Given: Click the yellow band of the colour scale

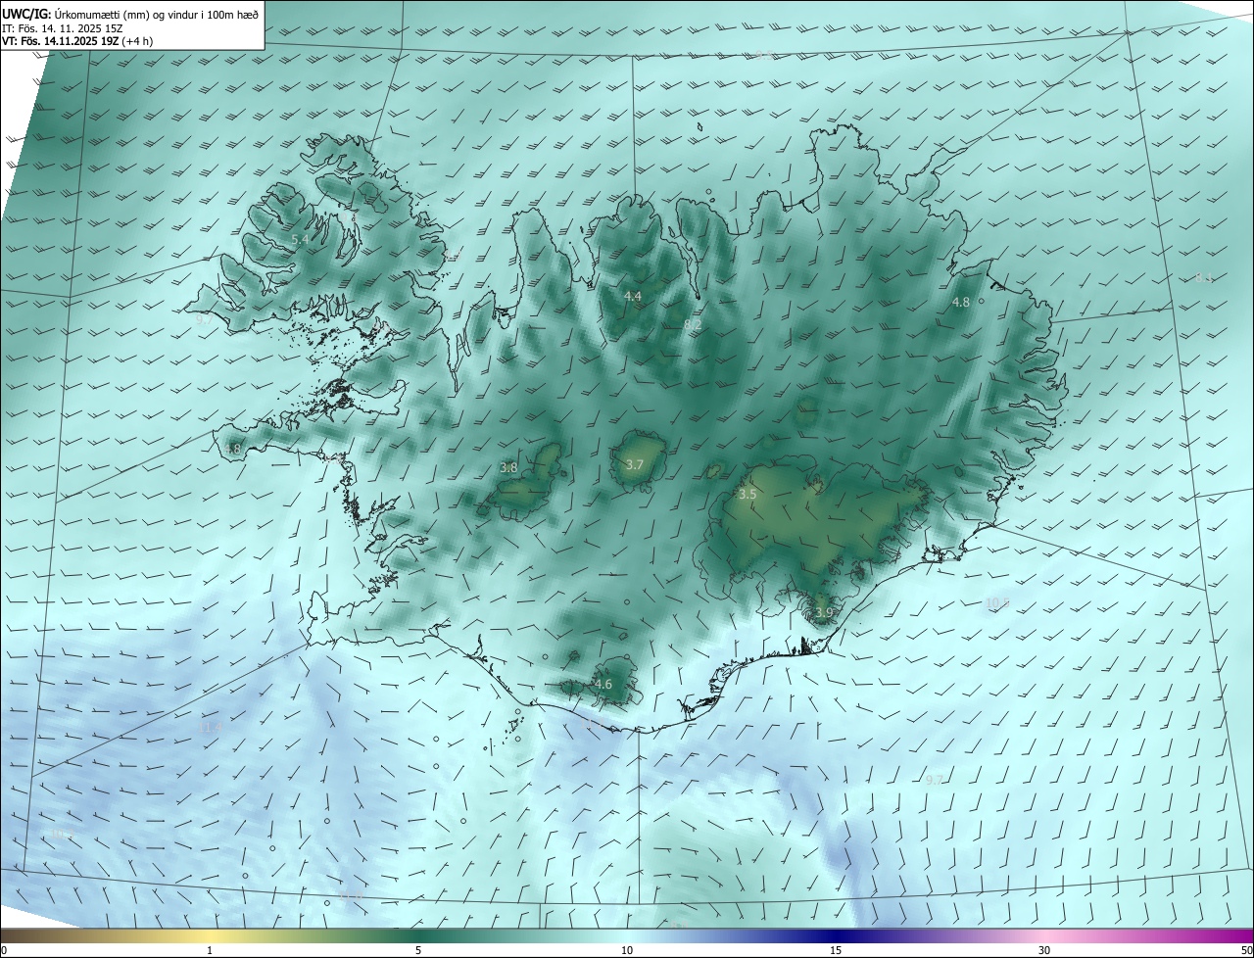Looking at the screenshot, I should click(210, 935).
